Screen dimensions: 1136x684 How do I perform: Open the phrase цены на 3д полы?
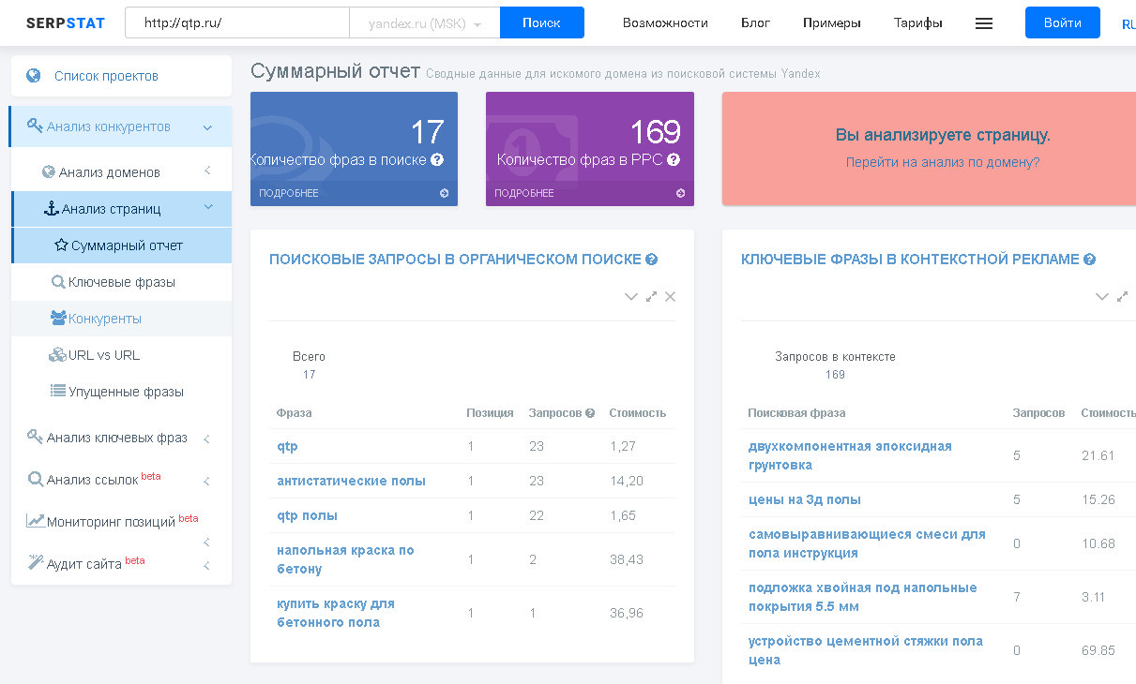pyautogui.click(x=805, y=499)
